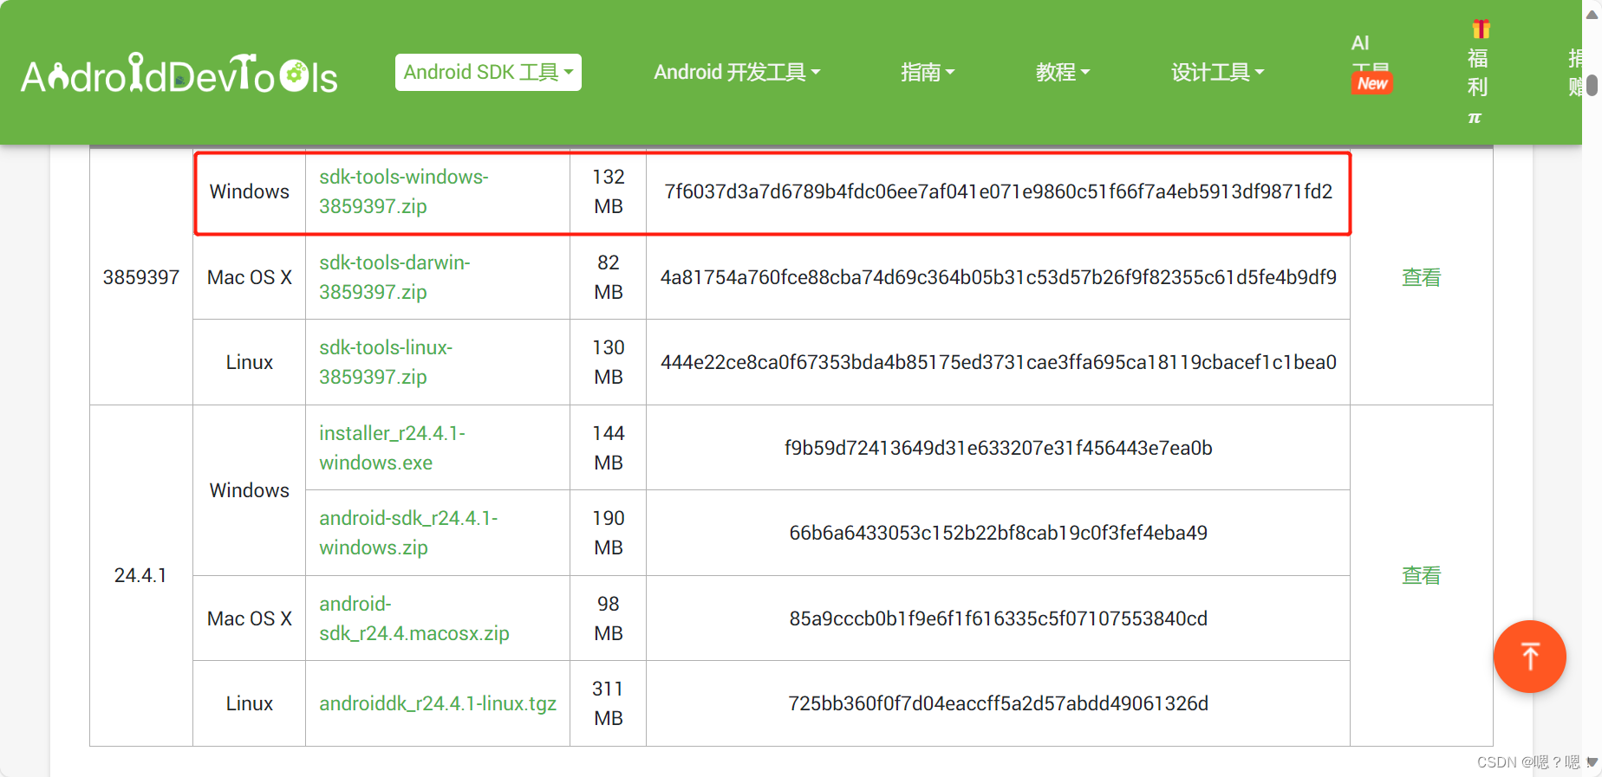Select the checksum starting with 725bb360f0f7
Screen dimensions: 1602x777
999,703
